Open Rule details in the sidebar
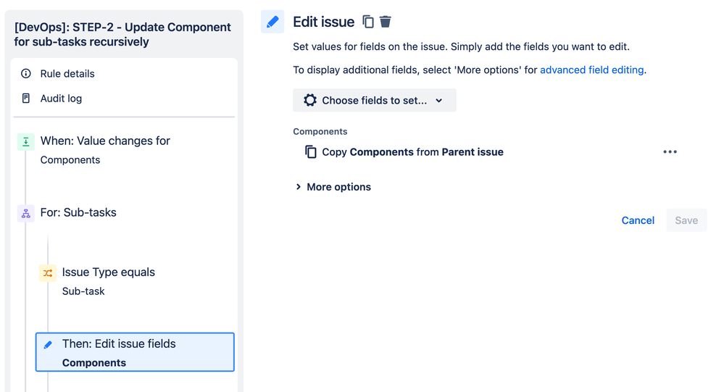724x392 pixels. (67, 73)
